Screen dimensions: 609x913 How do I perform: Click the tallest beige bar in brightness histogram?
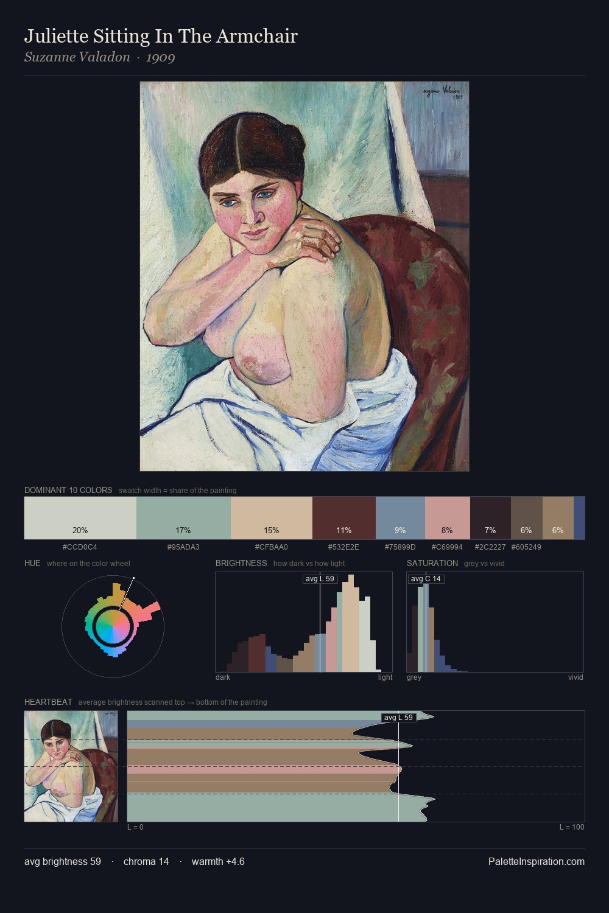[350, 624]
